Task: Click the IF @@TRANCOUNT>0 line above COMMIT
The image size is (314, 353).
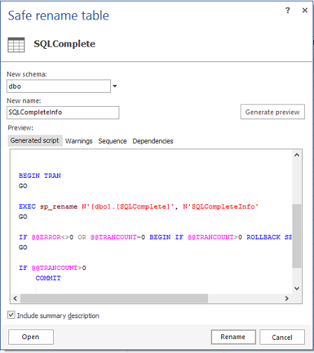Action: [52, 268]
